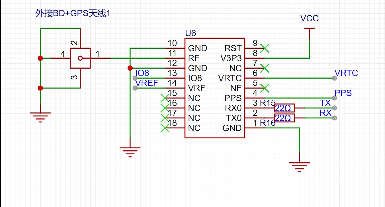Click the TX0 pin name in U6
The width and height of the screenshot is (385, 207).
[x=234, y=118]
